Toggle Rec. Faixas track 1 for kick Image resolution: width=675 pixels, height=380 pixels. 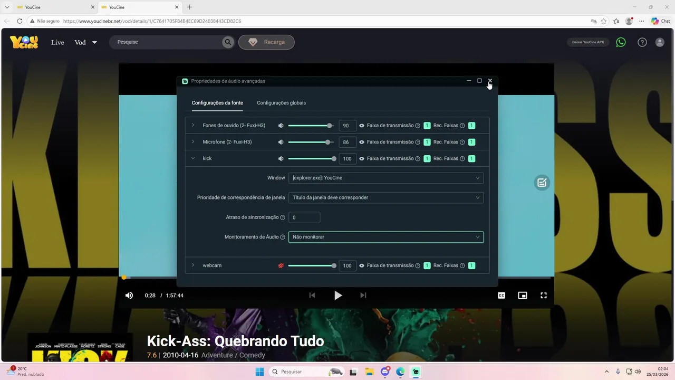471,158
